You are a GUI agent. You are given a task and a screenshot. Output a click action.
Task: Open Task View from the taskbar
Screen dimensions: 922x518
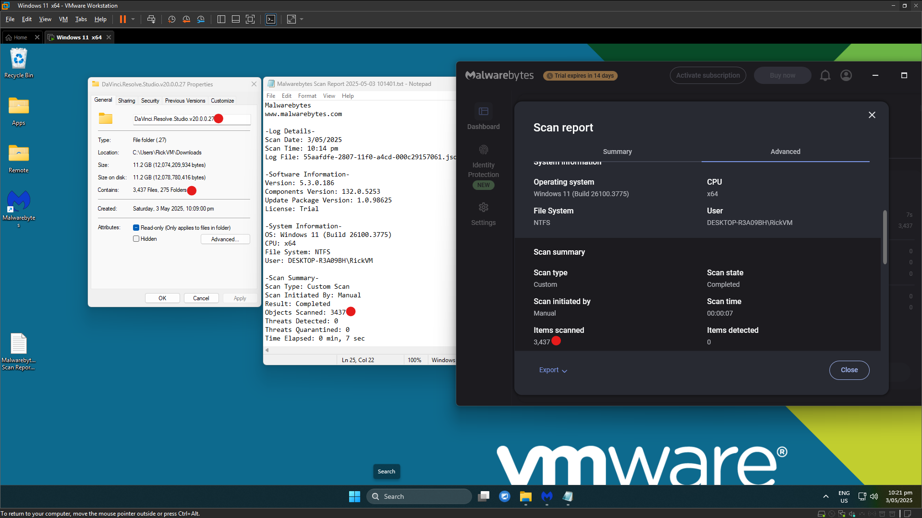[x=484, y=497]
